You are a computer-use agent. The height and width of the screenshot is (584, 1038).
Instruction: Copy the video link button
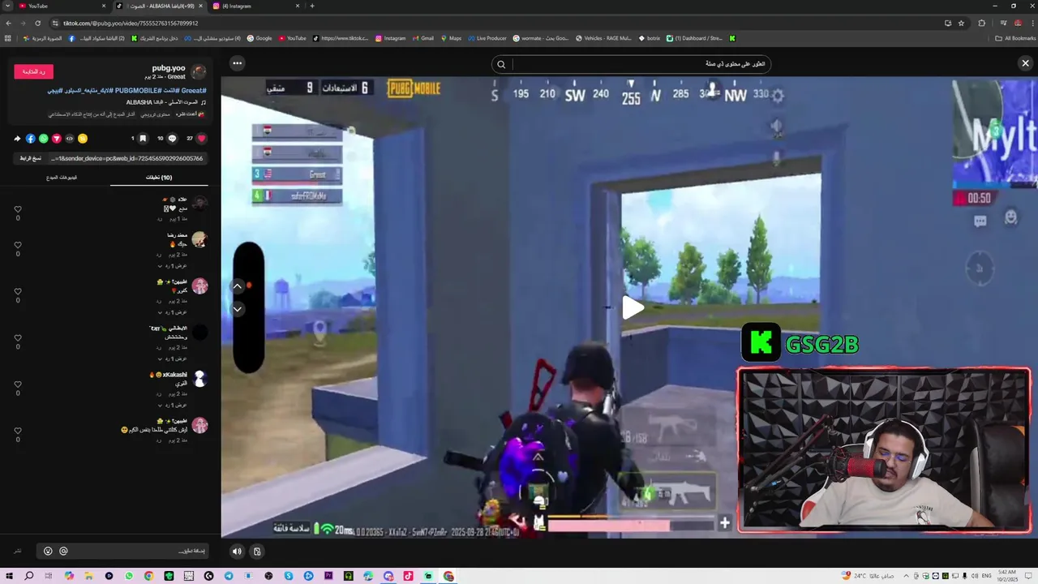coord(31,158)
